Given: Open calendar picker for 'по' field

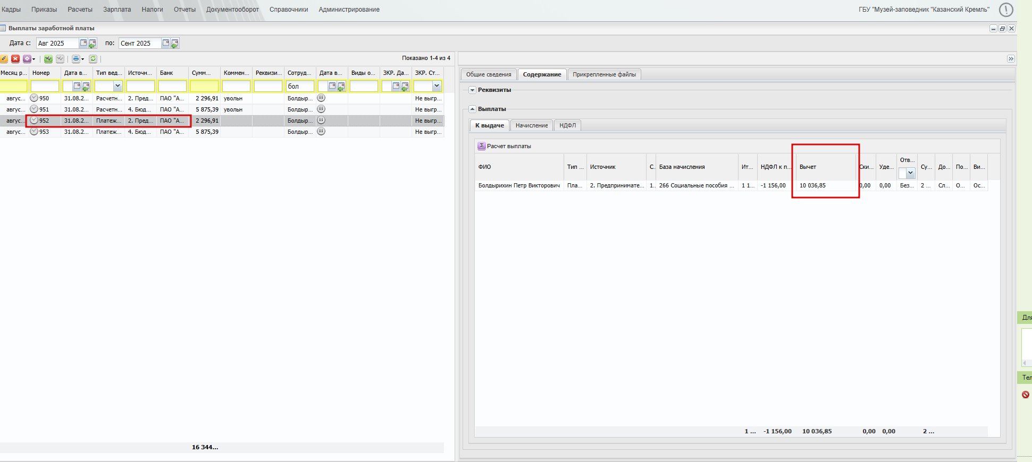Looking at the screenshot, I should (166, 43).
